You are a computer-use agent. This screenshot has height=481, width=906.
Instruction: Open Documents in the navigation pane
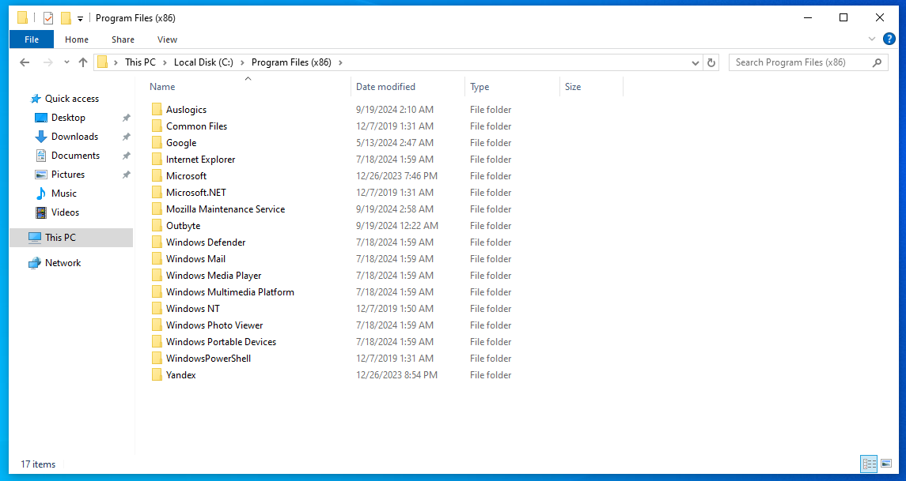click(75, 156)
